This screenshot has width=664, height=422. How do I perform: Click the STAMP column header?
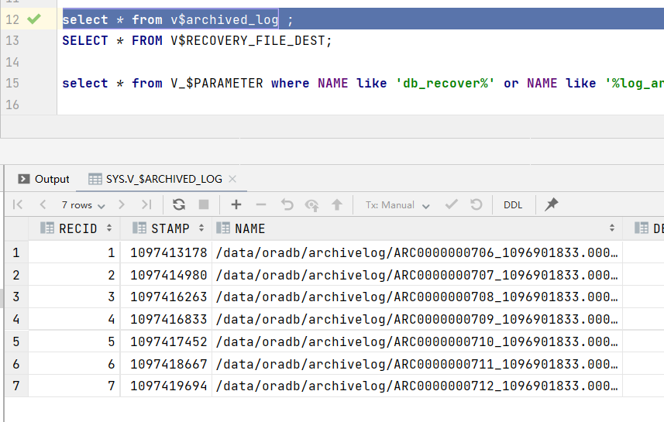pyautogui.click(x=167, y=228)
